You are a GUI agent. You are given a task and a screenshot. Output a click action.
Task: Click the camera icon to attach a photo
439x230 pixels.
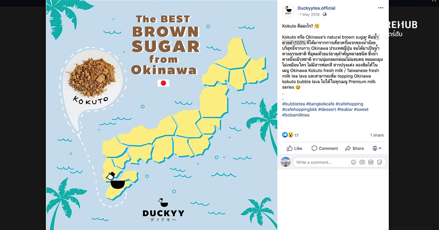pos(362,162)
